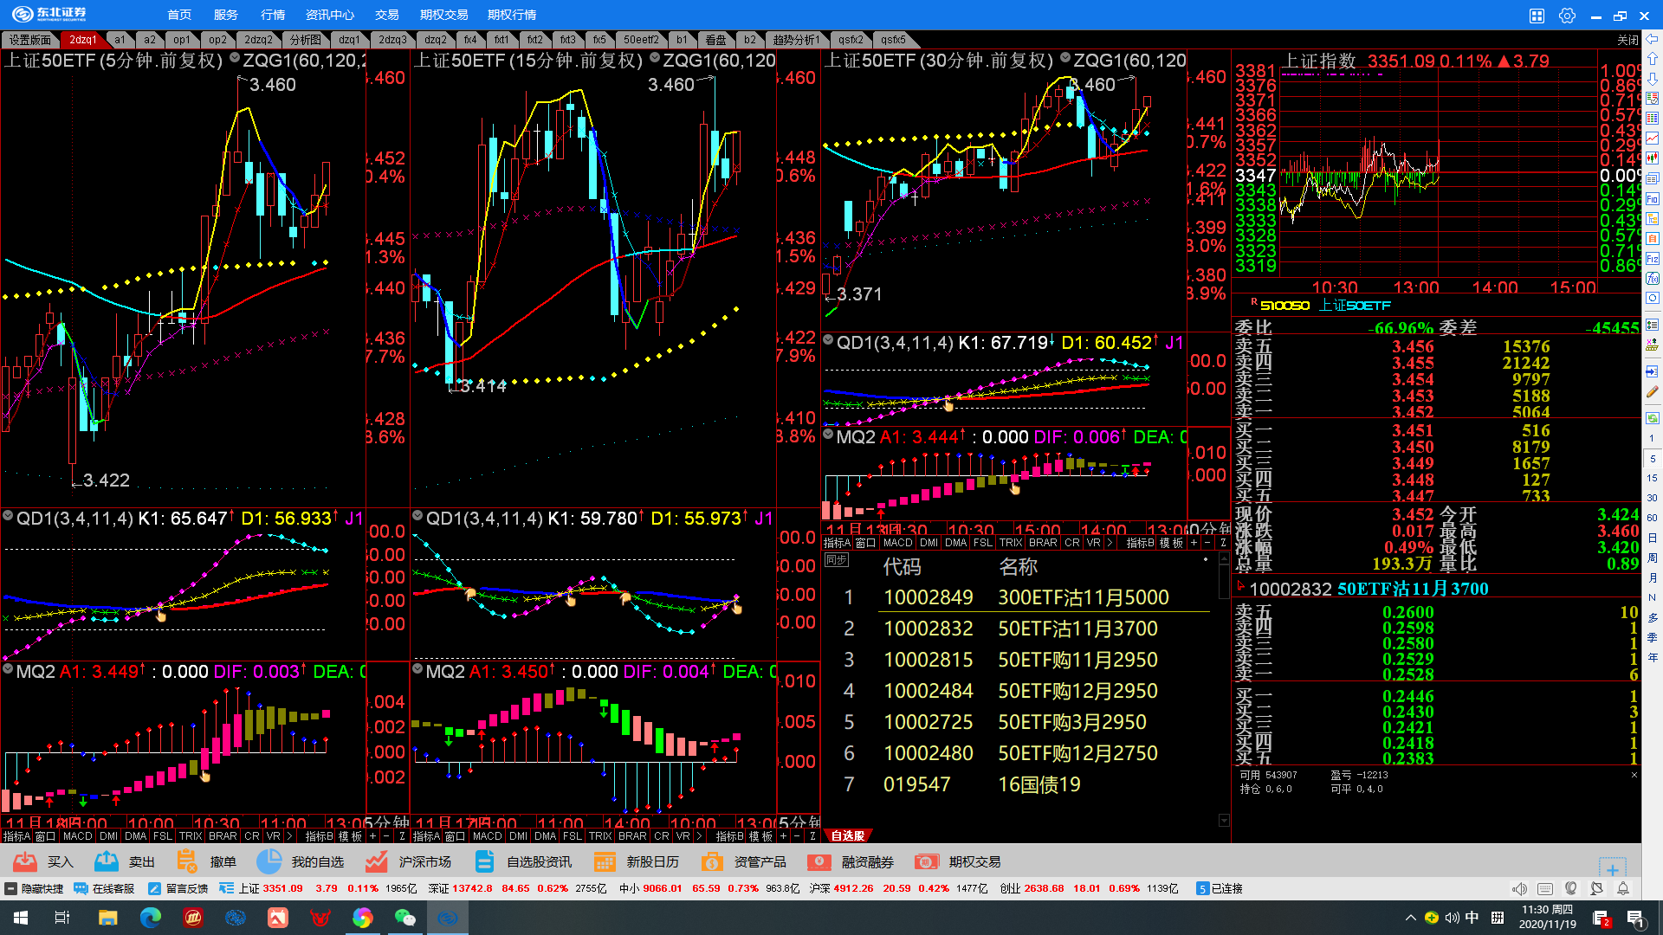The image size is (1663, 935).
Task: Click the settings gear in title bar
Action: pos(1567,16)
